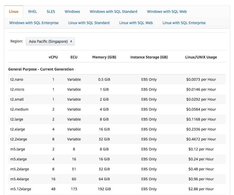Switch to the SLES tab
Viewport: 234px width, 195px height.
[51, 12]
